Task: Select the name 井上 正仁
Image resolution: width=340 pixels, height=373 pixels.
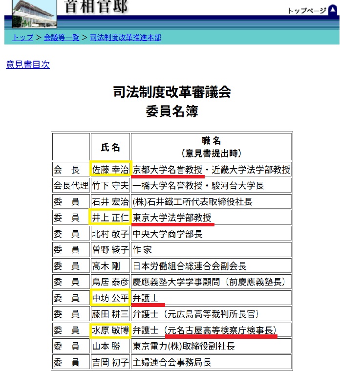Action: [x=110, y=218]
